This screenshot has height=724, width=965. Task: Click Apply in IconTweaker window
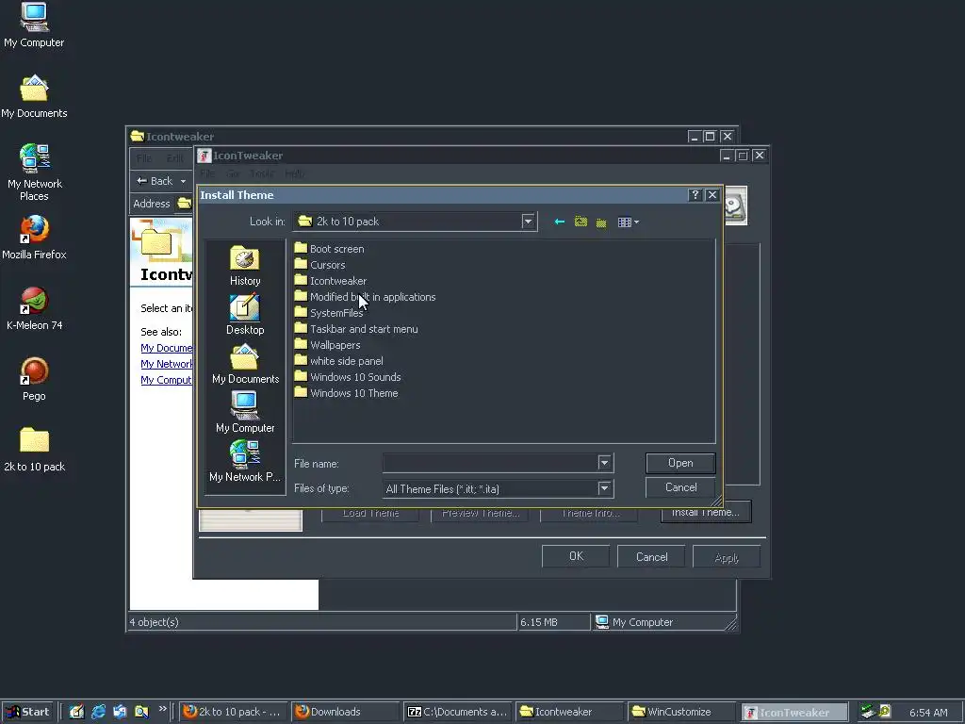pos(727,556)
